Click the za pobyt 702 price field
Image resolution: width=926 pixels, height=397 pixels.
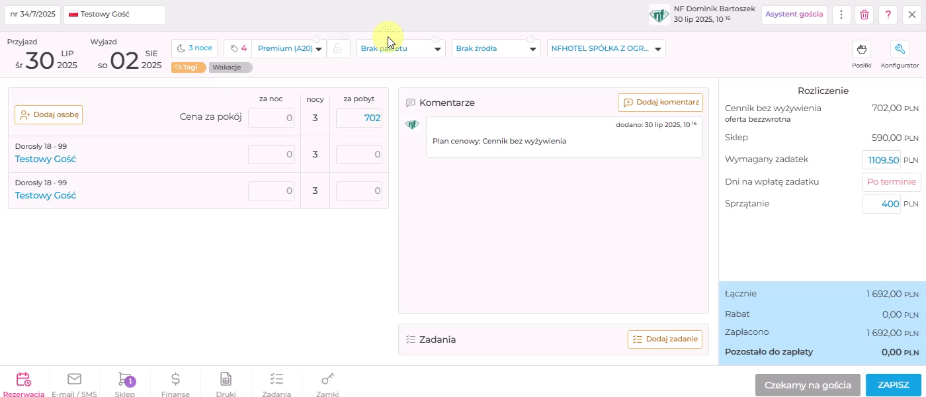click(359, 118)
